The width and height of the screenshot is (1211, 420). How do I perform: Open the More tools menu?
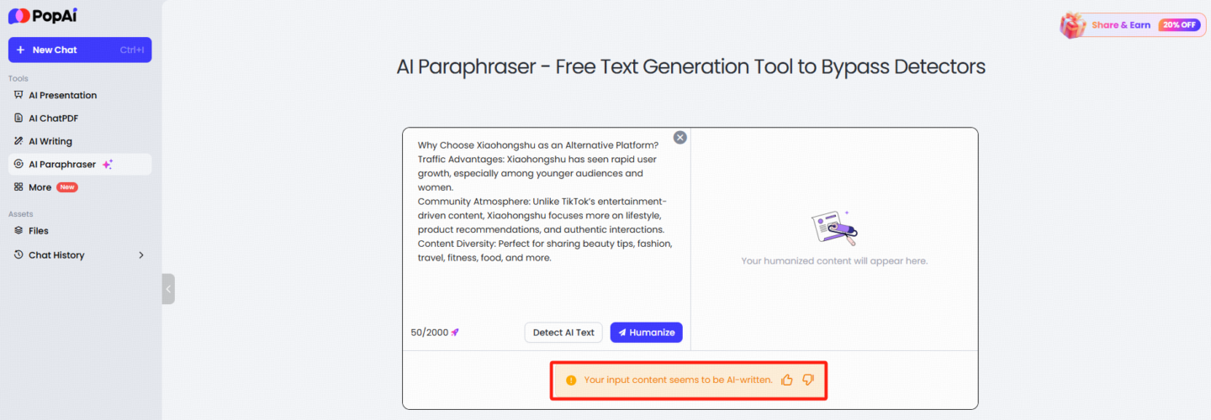coord(80,187)
